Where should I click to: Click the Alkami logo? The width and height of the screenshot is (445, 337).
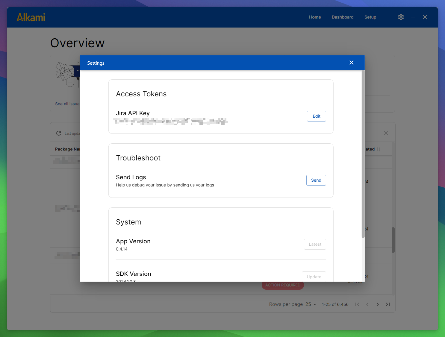coord(31,17)
